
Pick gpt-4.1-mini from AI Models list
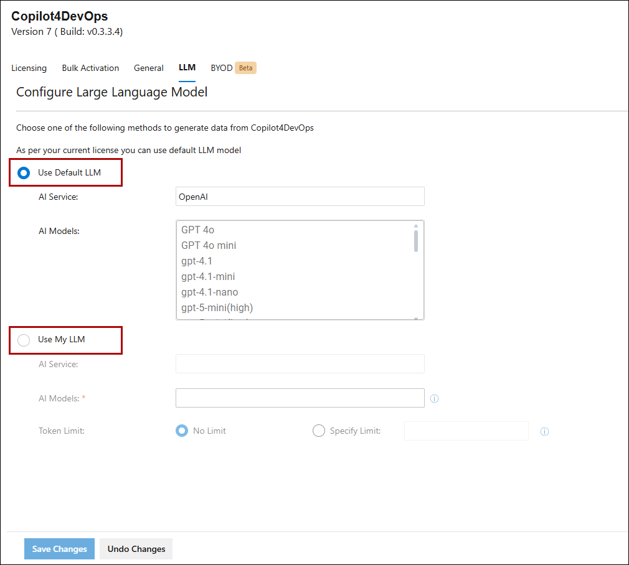(x=208, y=277)
